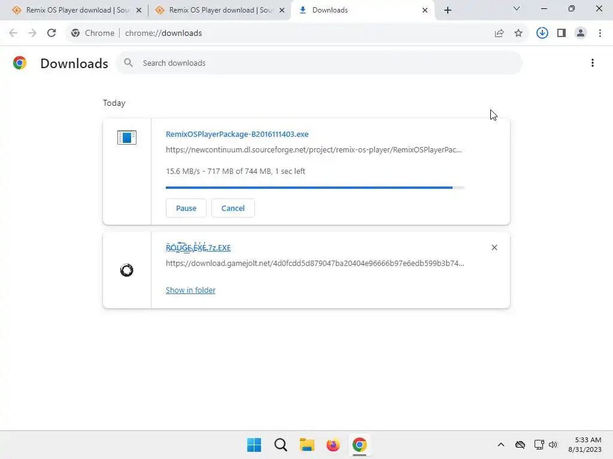The image size is (613, 459).
Task: Open Downloads page more-actions menu
Action: click(x=593, y=63)
